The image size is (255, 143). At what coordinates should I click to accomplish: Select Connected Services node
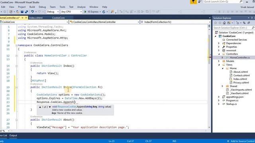click(236, 40)
